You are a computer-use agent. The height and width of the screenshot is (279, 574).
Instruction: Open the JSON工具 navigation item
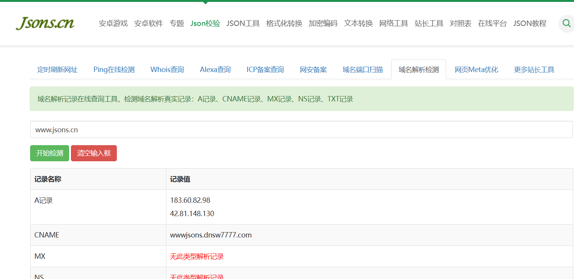(243, 24)
